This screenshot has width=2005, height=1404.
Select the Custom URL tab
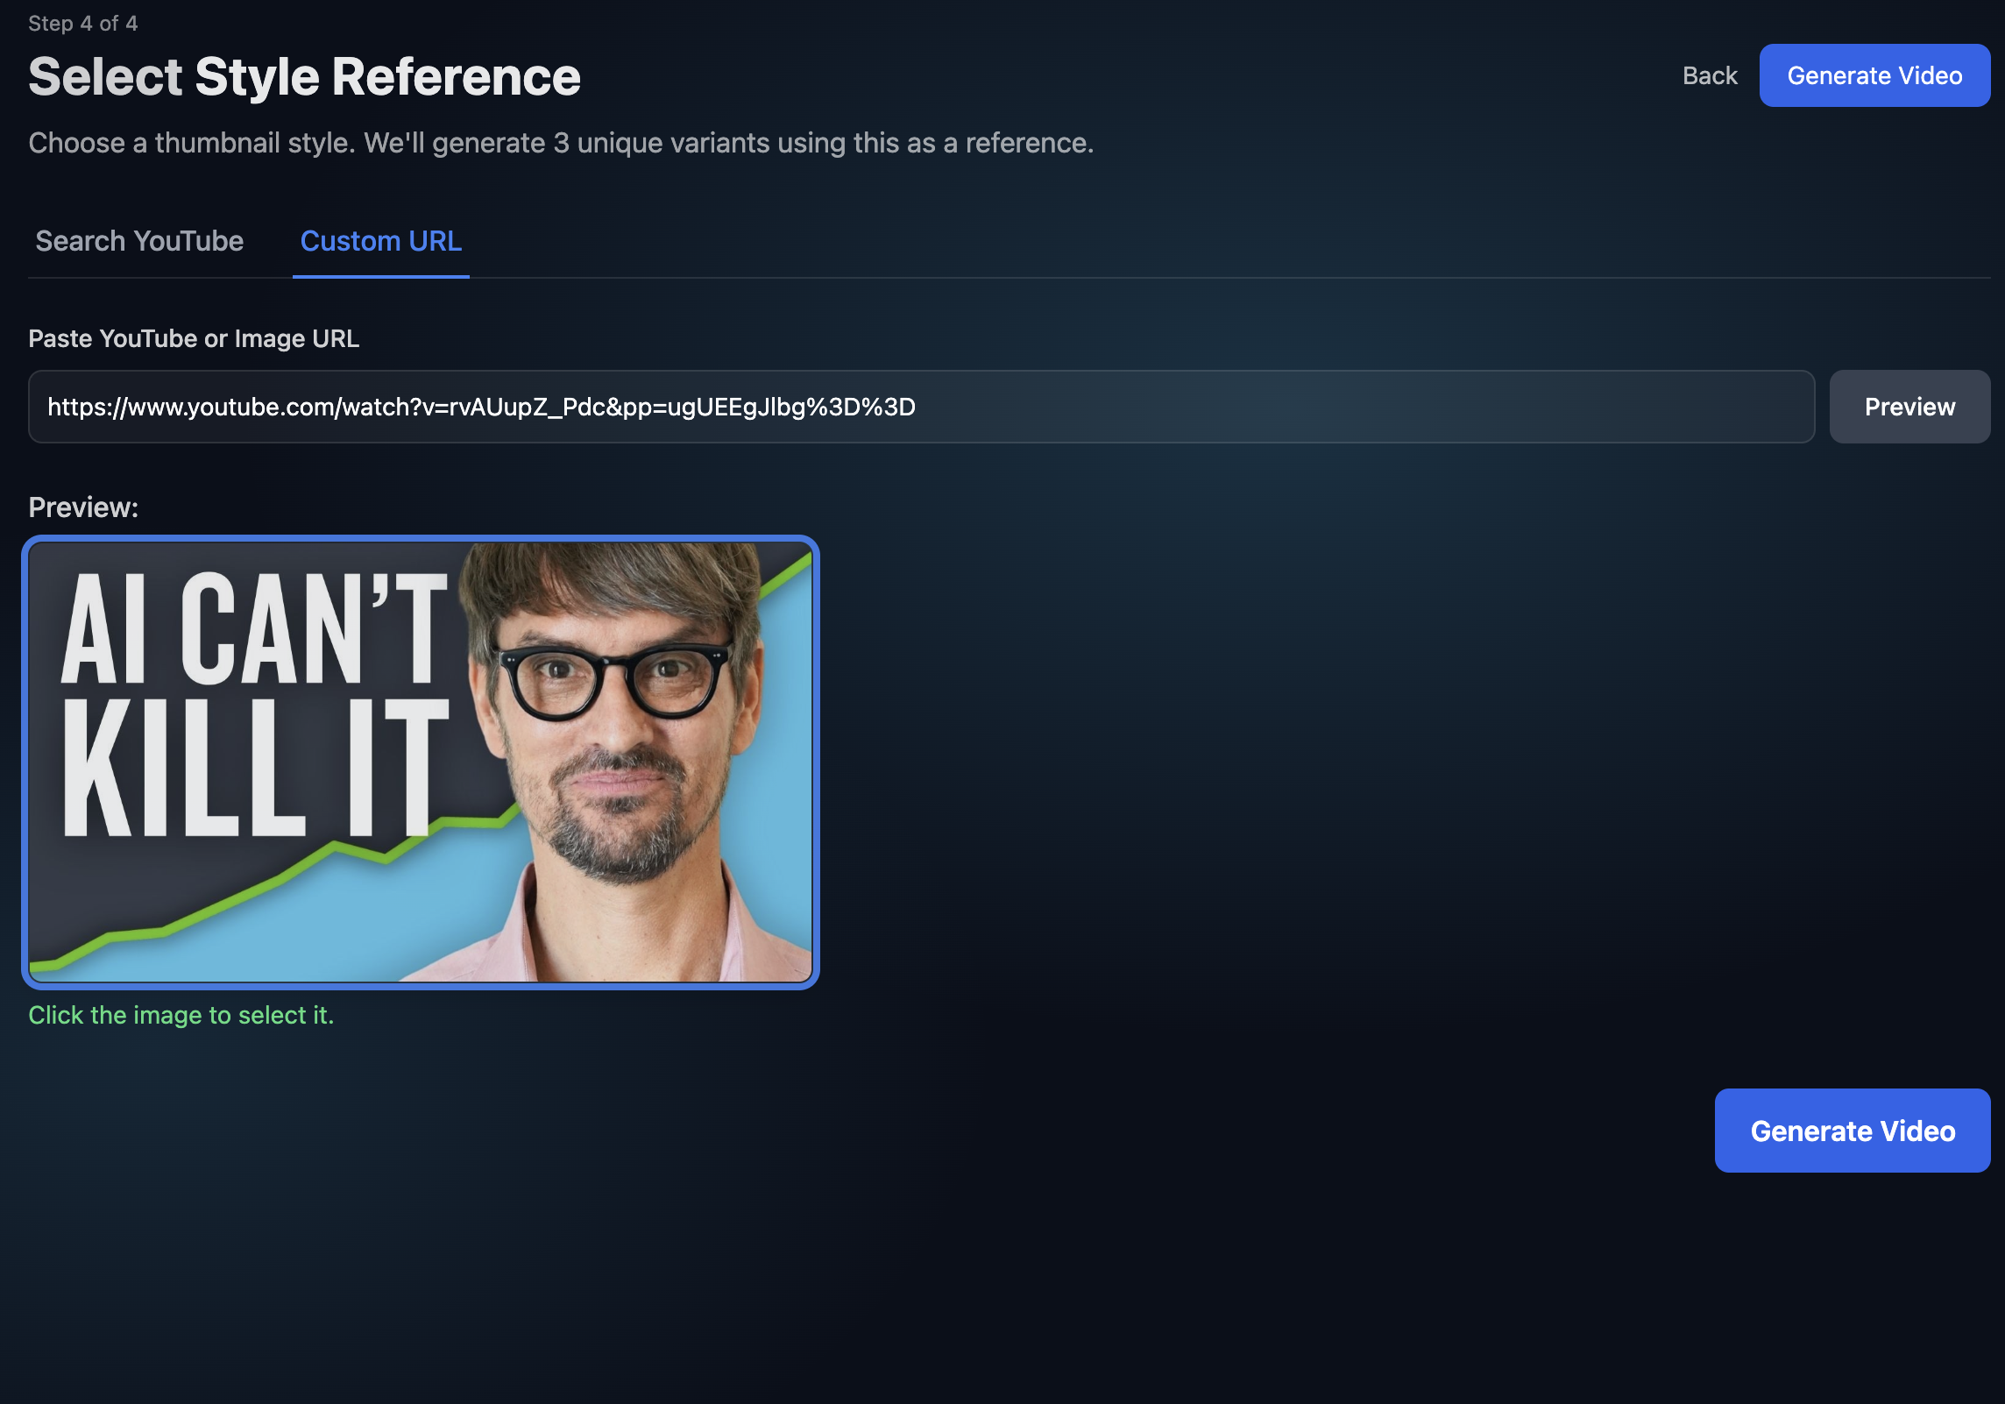[x=380, y=241]
